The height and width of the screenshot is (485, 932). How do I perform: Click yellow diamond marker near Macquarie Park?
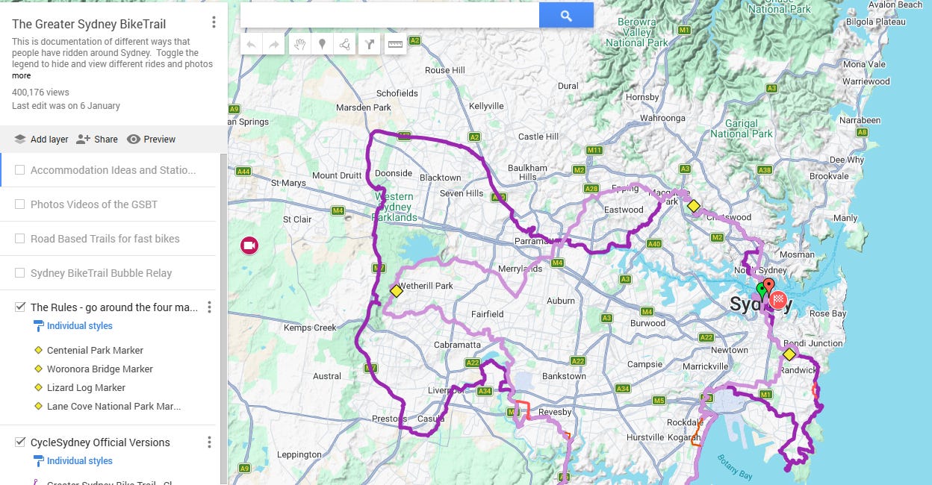tap(694, 206)
